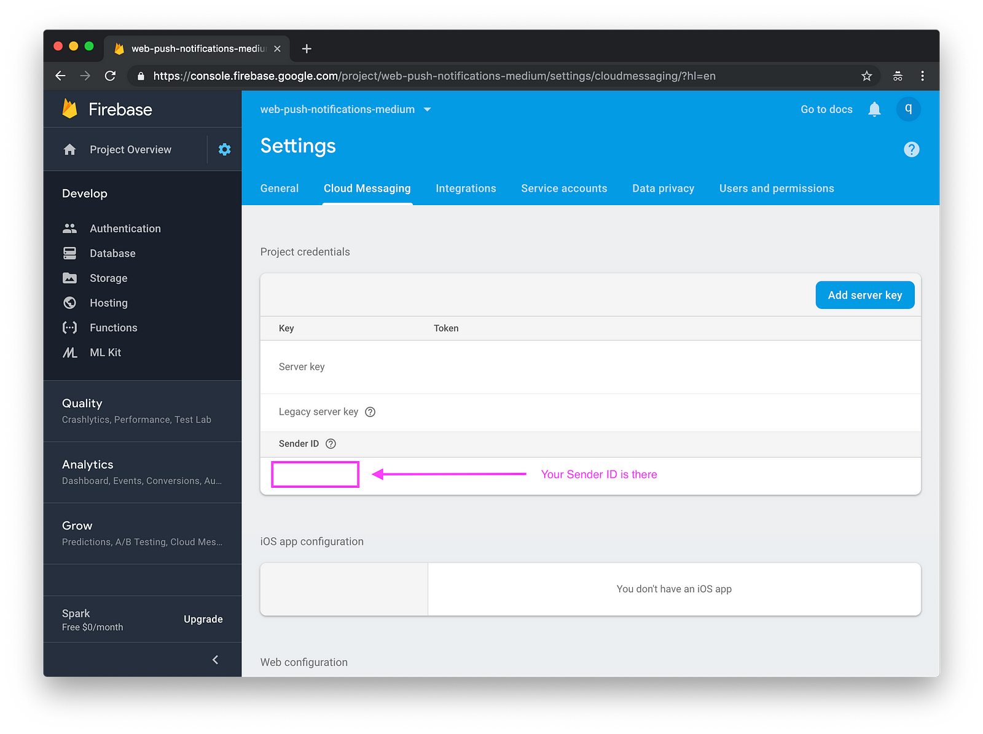Open Users and permissions tab

777,189
